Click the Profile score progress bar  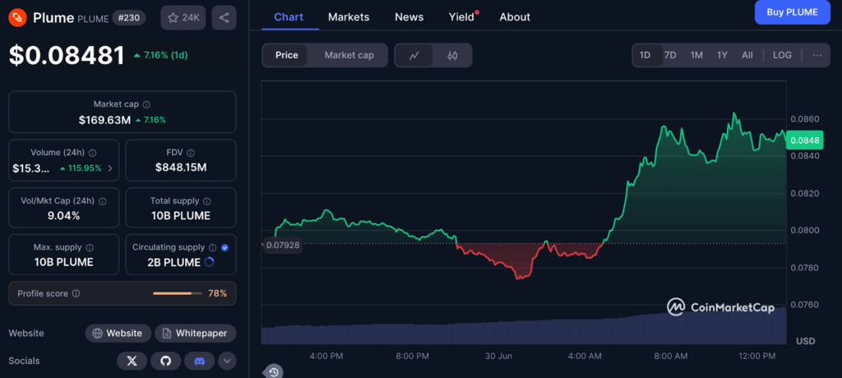coord(177,293)
